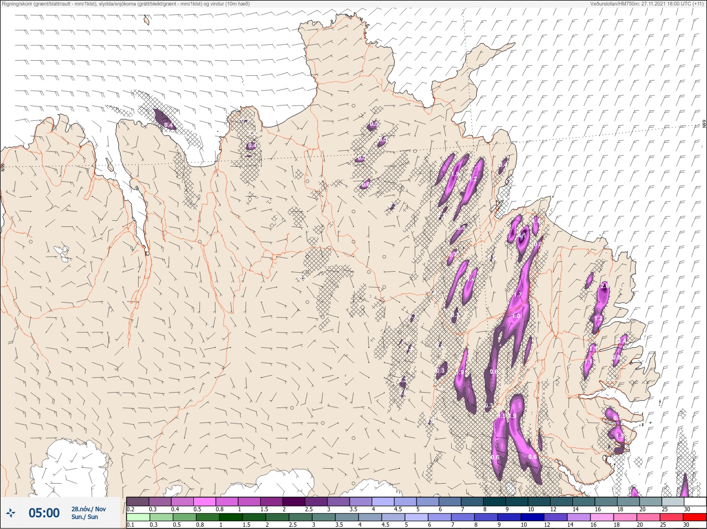Click the 1.7 value on the snow band
This screenshot has width=707, height=529.
point(518,295)
